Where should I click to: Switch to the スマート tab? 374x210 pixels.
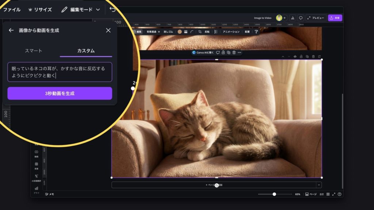click(34, 51)
